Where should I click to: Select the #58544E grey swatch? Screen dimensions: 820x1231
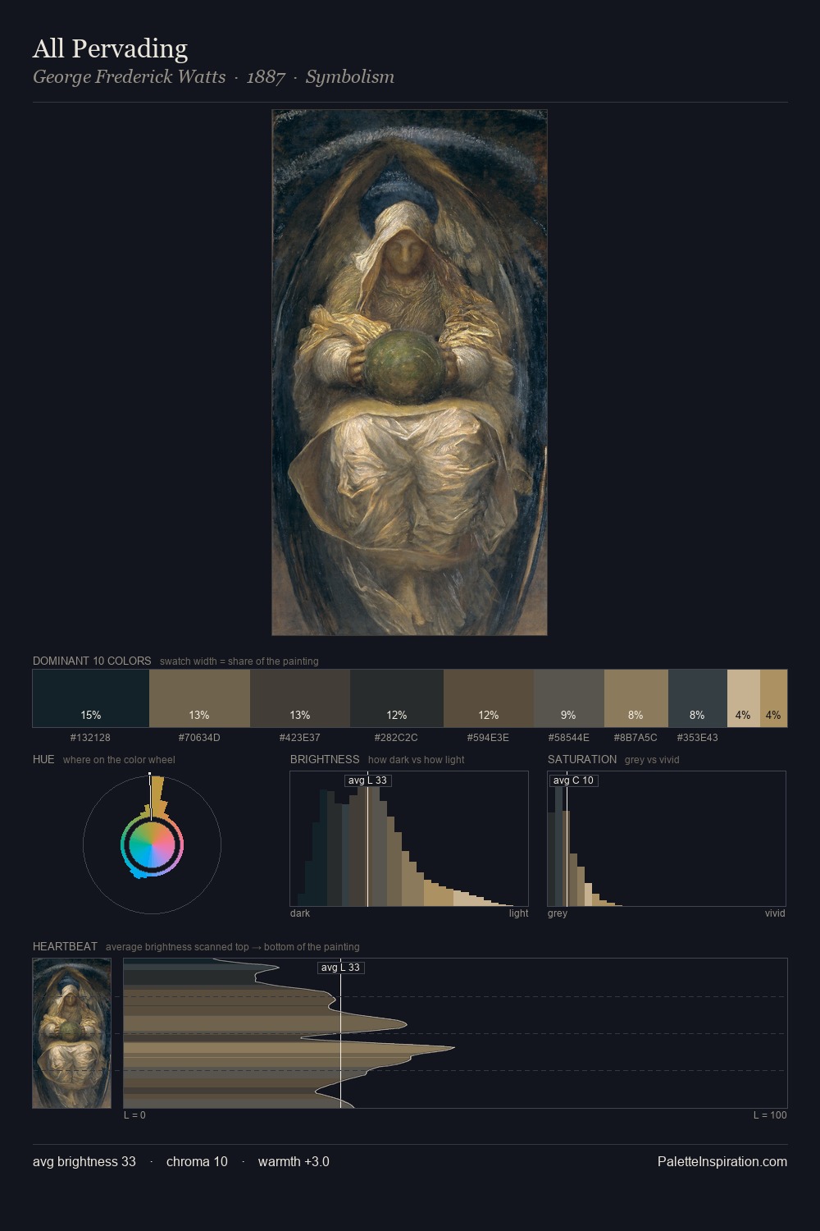[569, 698]
